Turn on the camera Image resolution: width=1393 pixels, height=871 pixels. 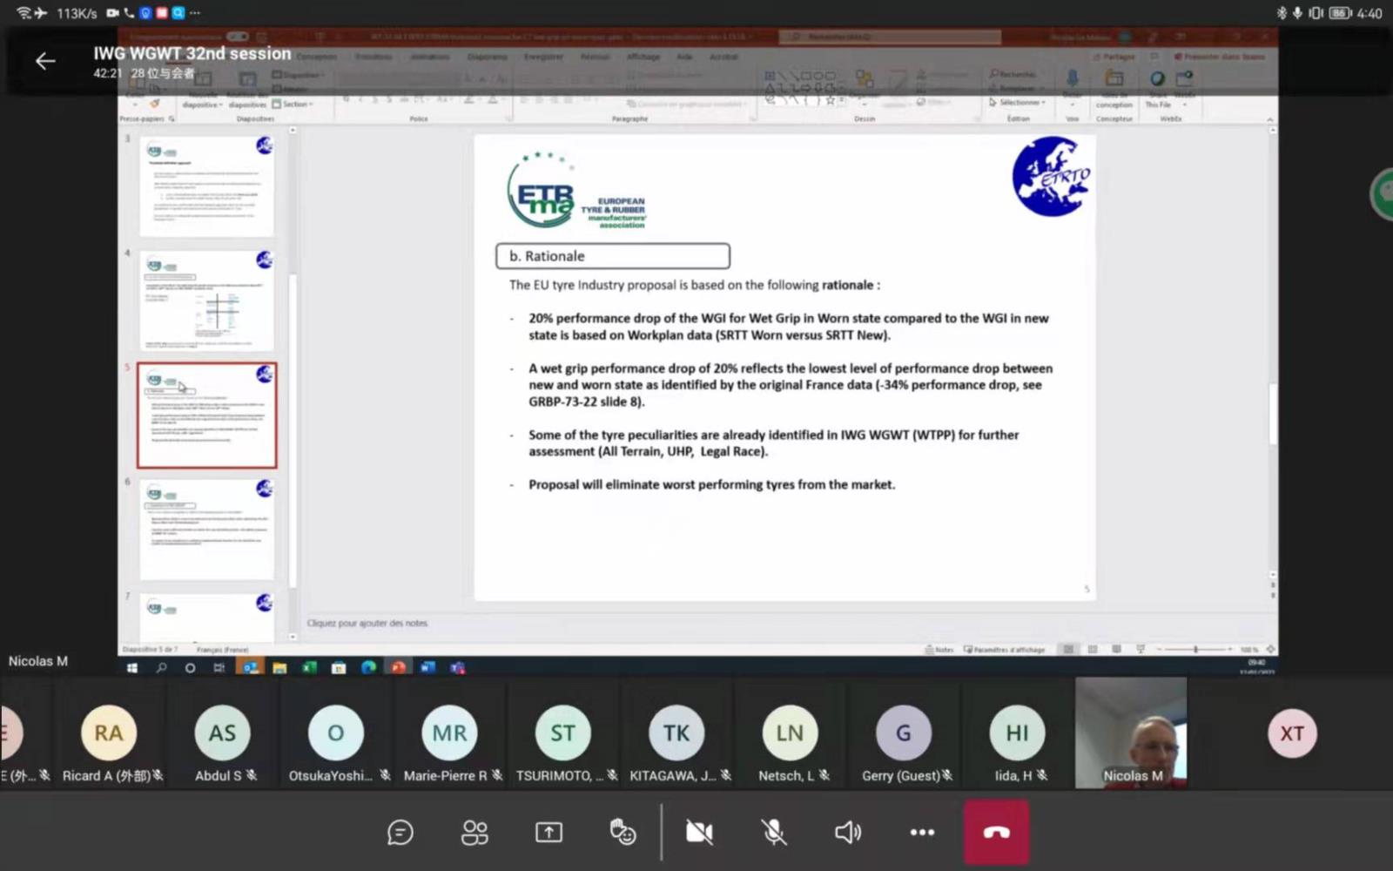point(698,833)
